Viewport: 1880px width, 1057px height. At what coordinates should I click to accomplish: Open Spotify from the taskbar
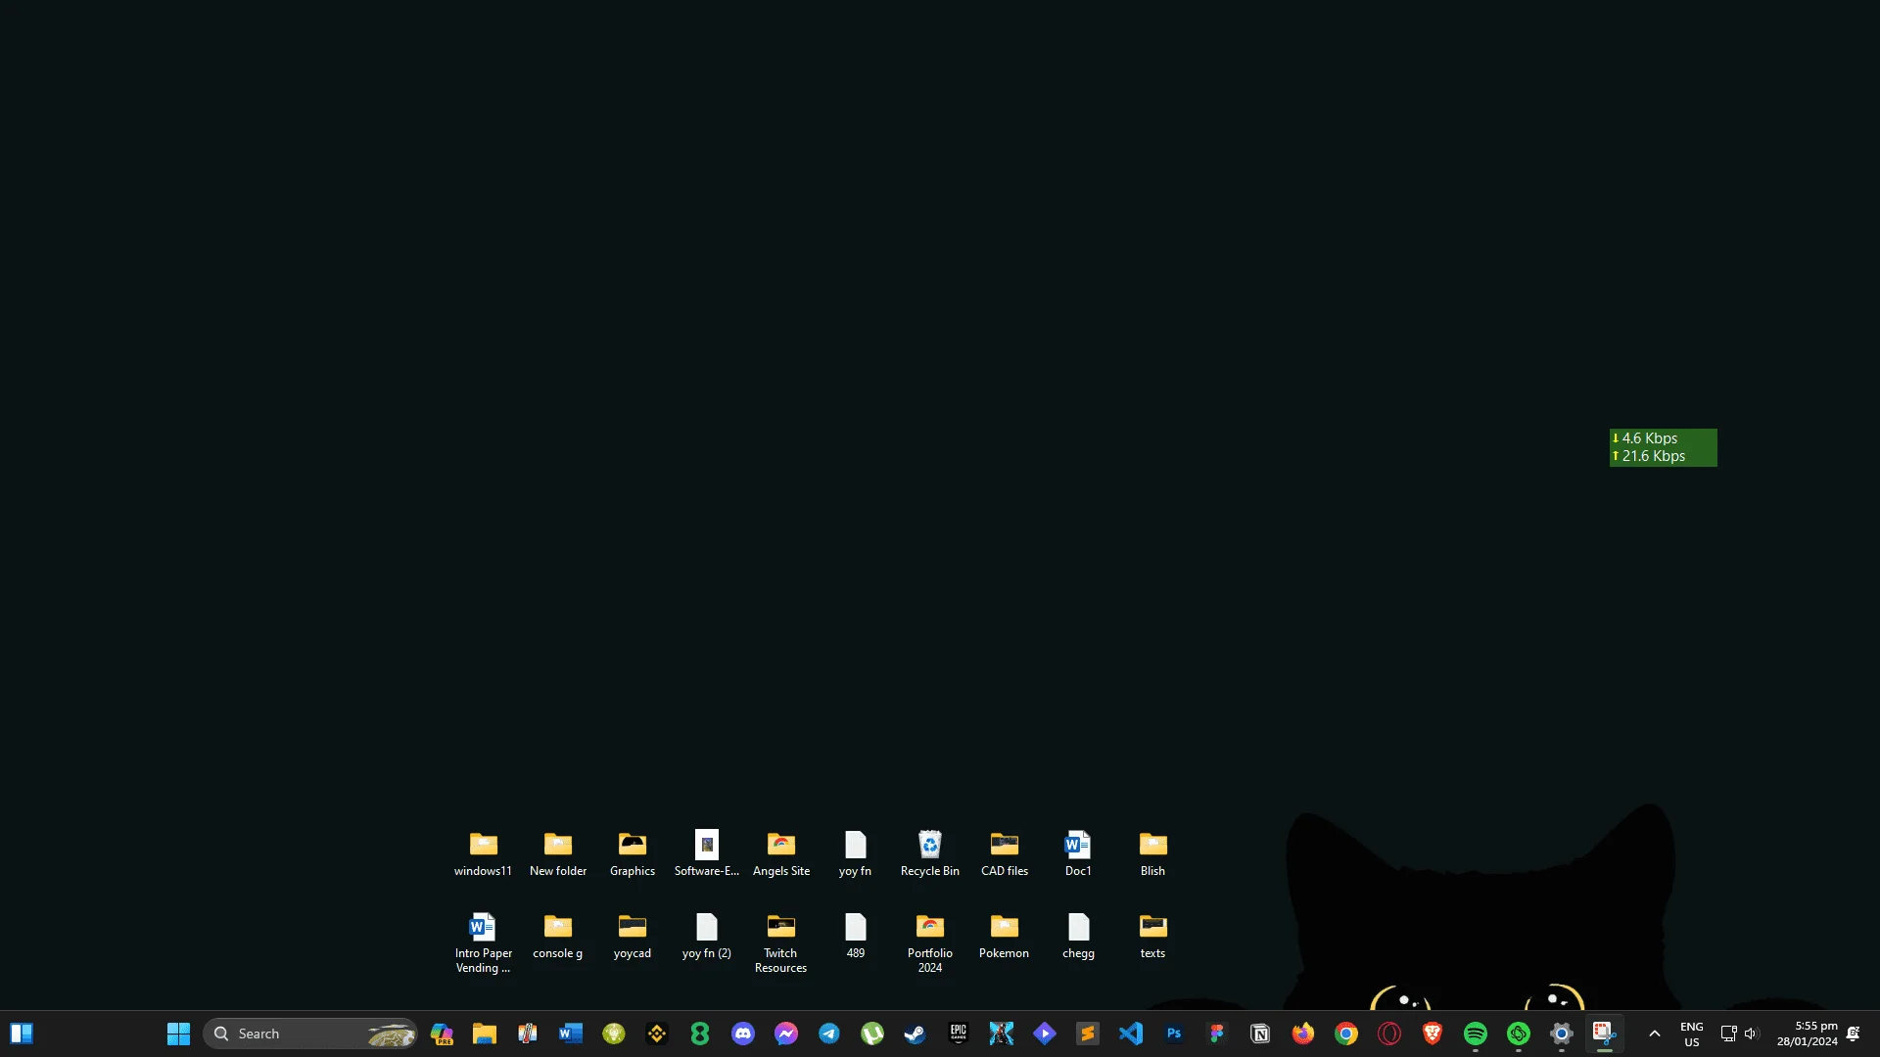pos(1476,1034)
